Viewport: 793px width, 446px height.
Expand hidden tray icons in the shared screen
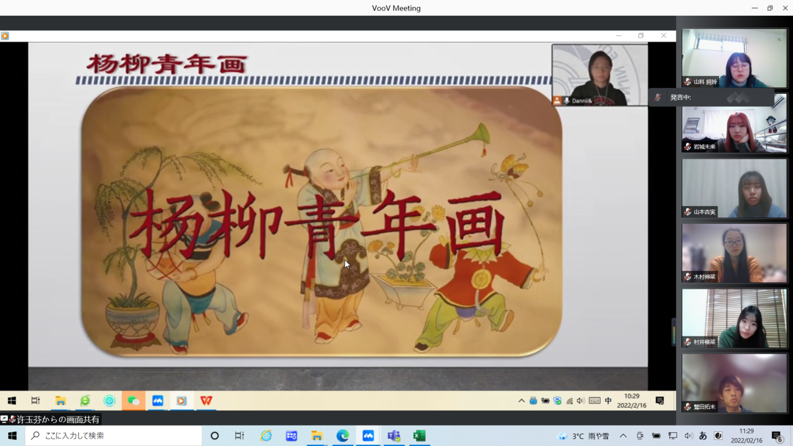pos(521,401)
